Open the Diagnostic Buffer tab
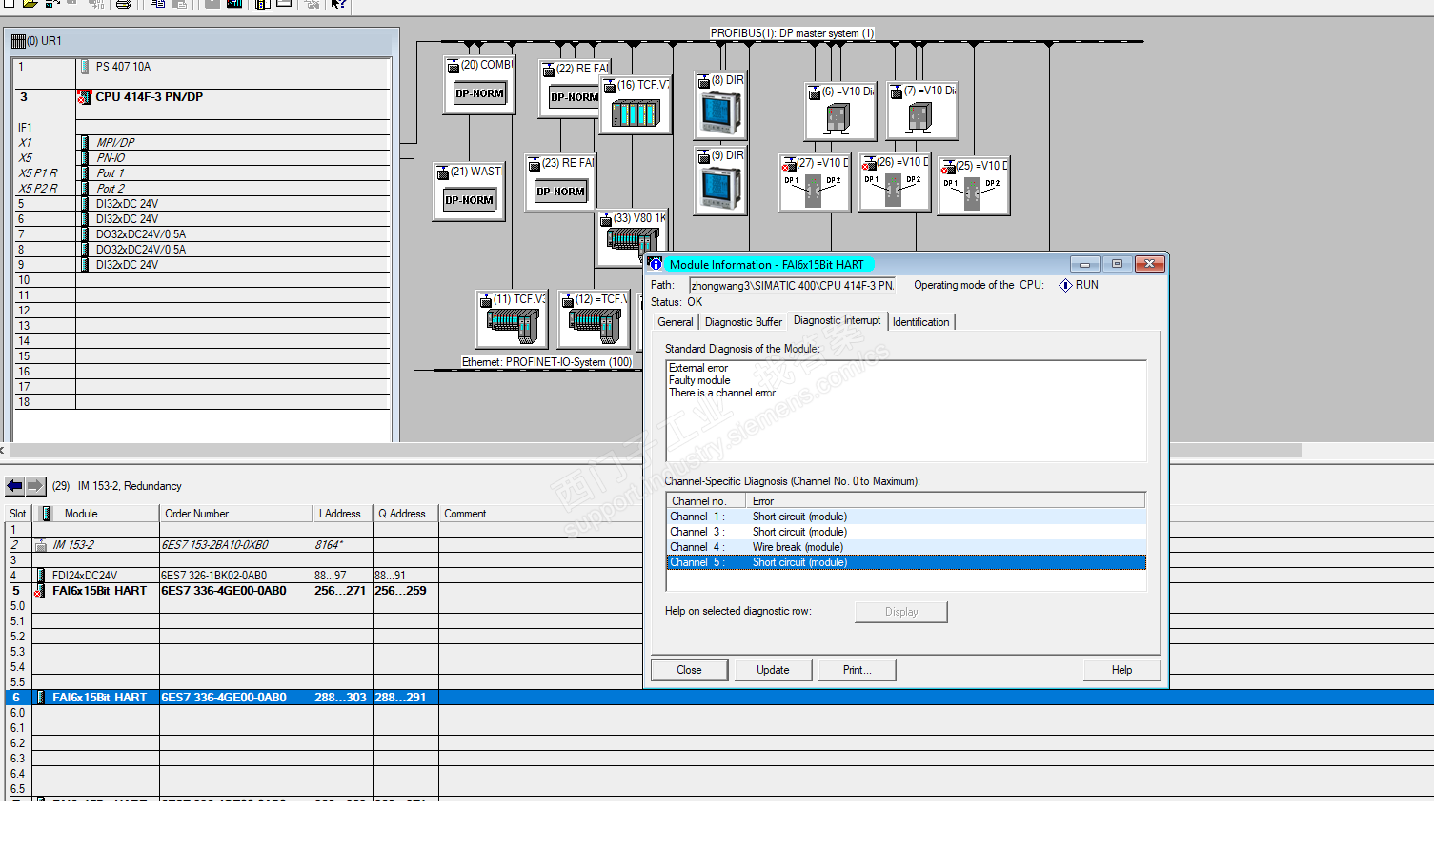Image resolution: width=1434 pixels, height=852 pixels. pos(743,322)
